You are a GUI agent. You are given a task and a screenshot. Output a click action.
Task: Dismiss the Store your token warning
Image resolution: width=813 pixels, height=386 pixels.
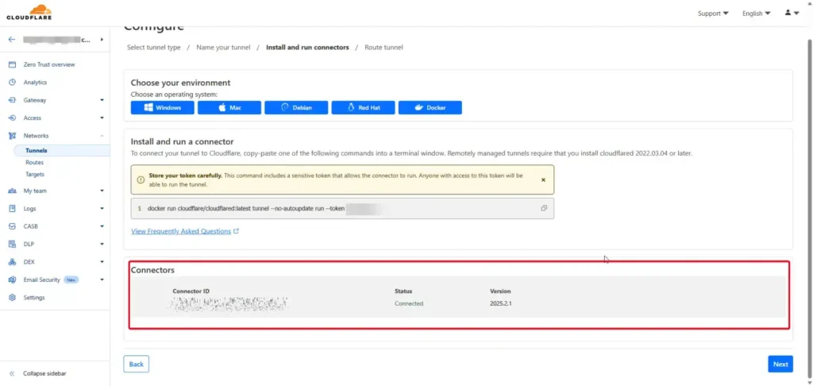click(543, 179)
